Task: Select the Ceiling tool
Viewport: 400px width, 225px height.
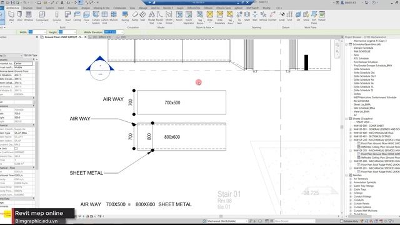Action: tap(77, 17)
